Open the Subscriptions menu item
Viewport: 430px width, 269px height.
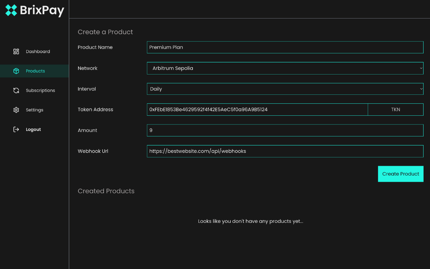click(40, 90)
